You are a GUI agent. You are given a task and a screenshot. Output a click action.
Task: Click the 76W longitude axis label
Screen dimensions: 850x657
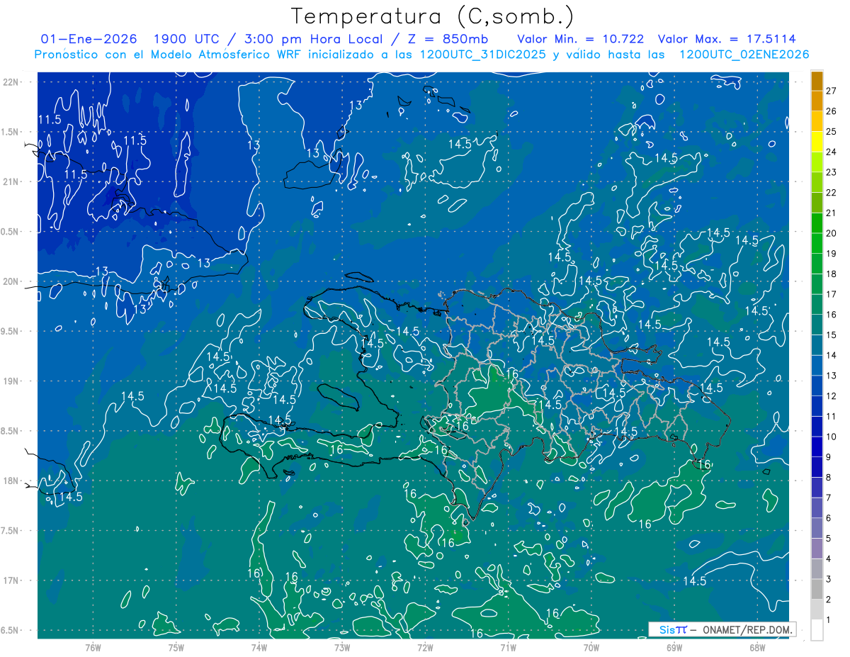(x=93, y=647)
